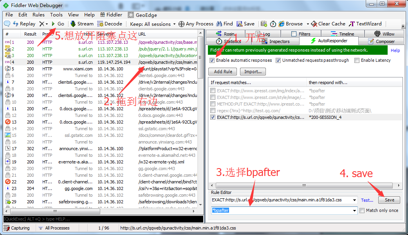Open Find sessions from the toolbar

point(224,24)
